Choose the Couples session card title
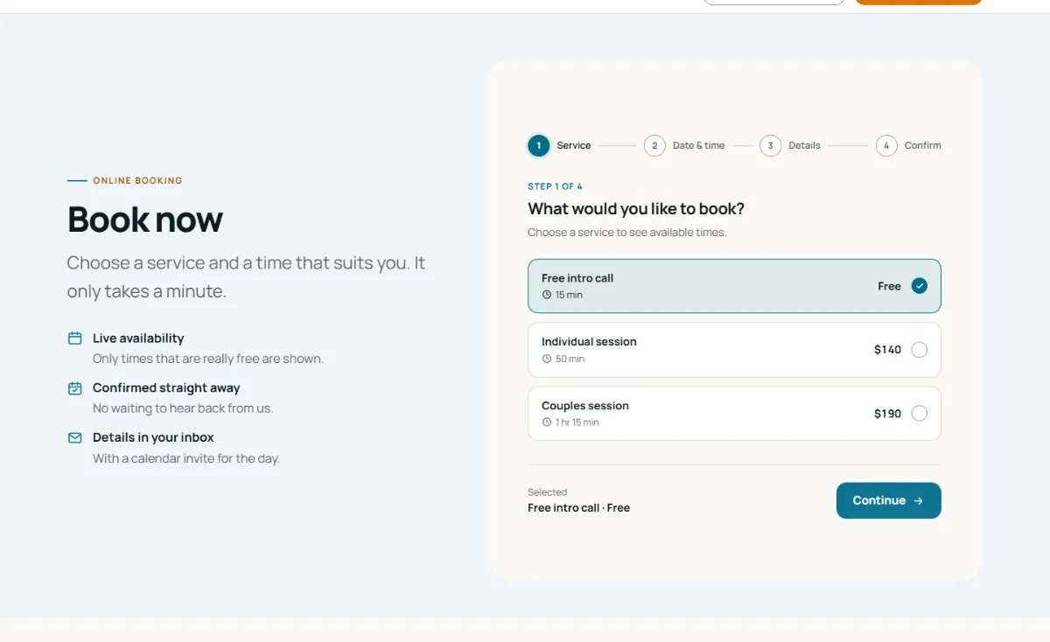 585,406
